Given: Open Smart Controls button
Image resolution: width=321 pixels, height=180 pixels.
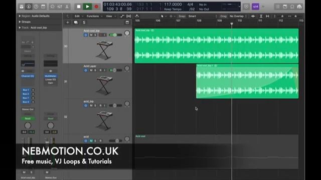Looking at the screenshot, I should pos(53,6).
